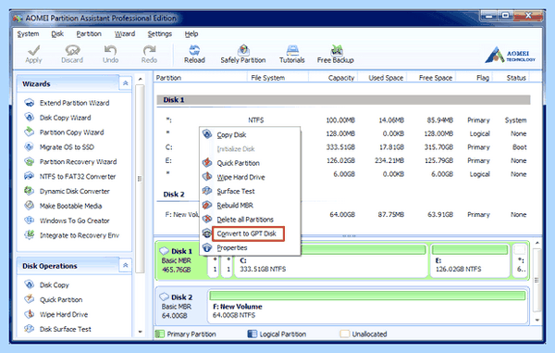
Task: Click the sidebar scrollbar down arrow
Action: coord(141,332)
